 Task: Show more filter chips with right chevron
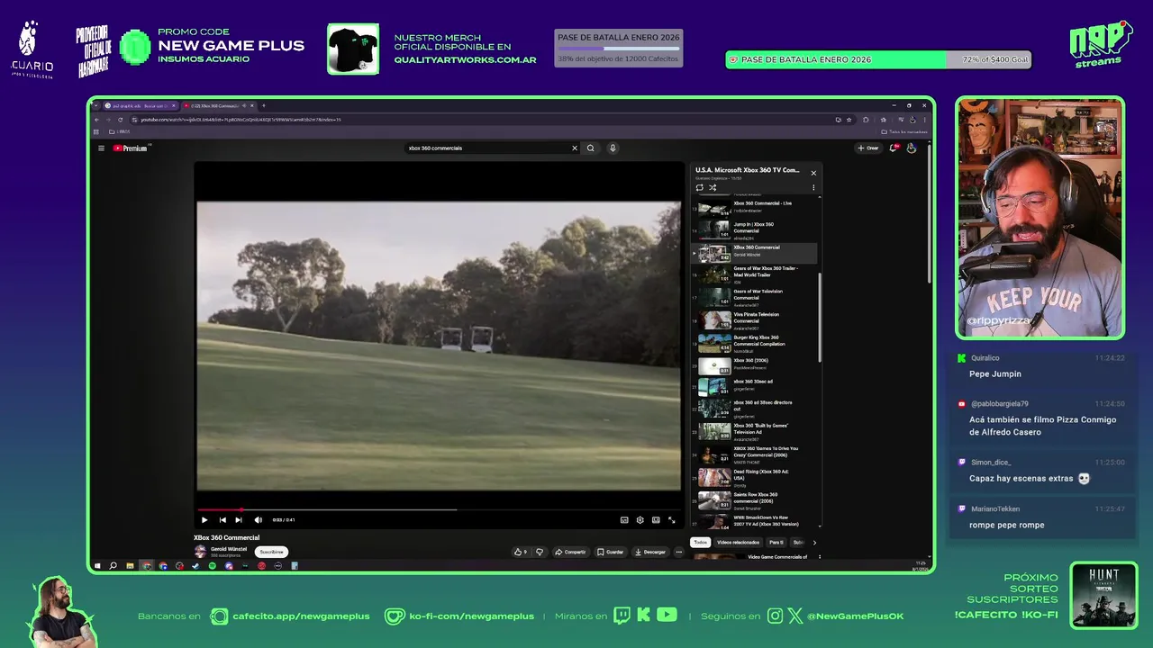(814, 543)
